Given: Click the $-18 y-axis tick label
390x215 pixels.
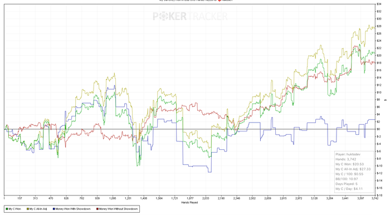Looking at the screenshot, I should [x=379, y=196].
